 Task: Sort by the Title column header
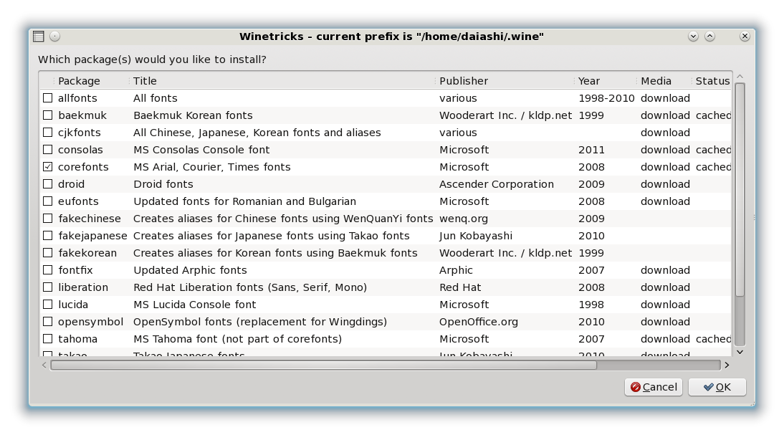tap(282, 80)
